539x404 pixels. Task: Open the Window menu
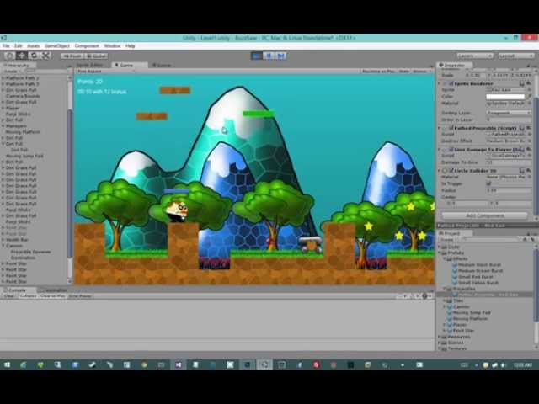[112, 45]
